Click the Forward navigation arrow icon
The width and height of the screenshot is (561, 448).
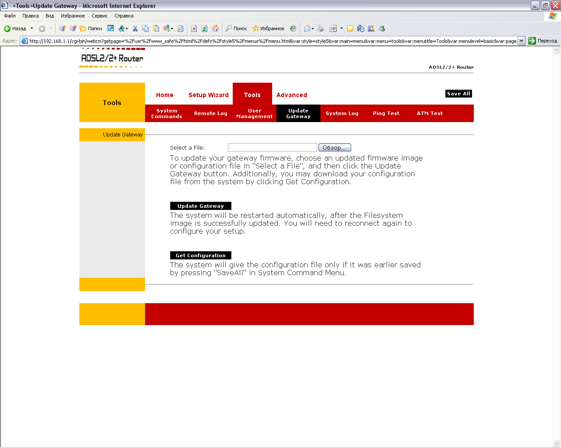[42, 28]
